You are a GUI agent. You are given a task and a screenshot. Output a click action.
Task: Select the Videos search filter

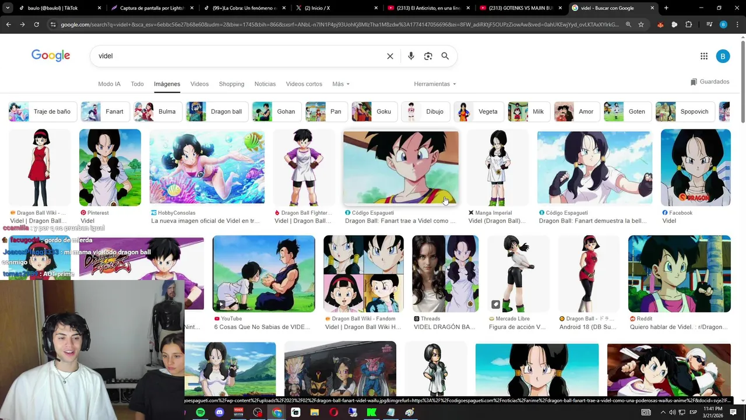(199, 84)
